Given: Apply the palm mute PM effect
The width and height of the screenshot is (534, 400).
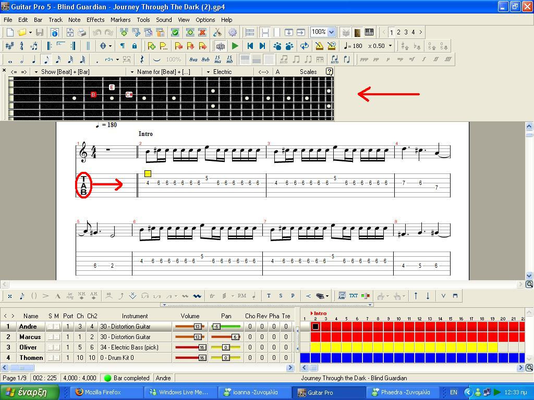Looking at the screenshot, I should [242, 296].
